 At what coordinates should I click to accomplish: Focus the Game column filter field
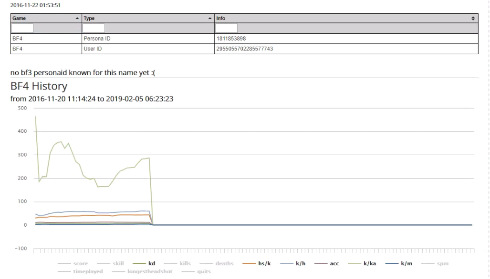point(22,29)
